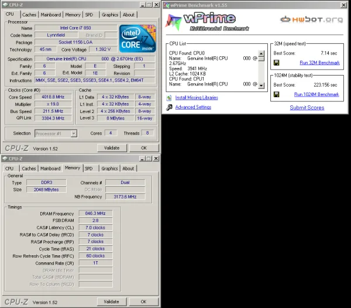Click OK in bottom CPU-Z window

pos(143,302)
